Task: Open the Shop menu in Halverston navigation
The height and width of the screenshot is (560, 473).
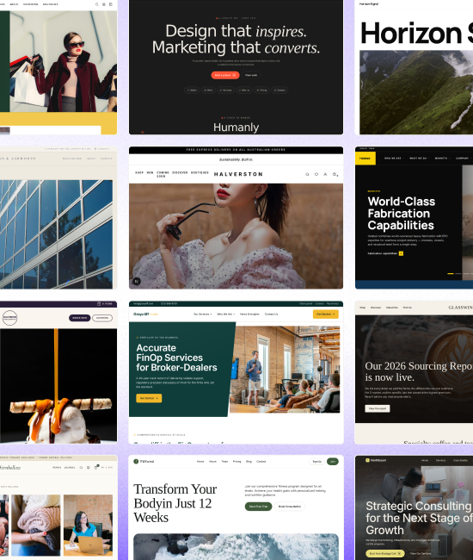Action: click(139, 172)
